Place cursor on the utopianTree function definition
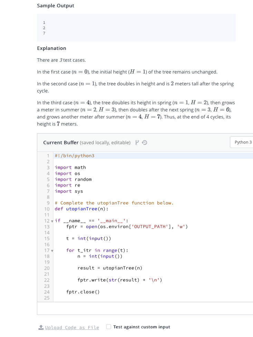253x337 pixels. pyautogui.click(x=81, y=209)
